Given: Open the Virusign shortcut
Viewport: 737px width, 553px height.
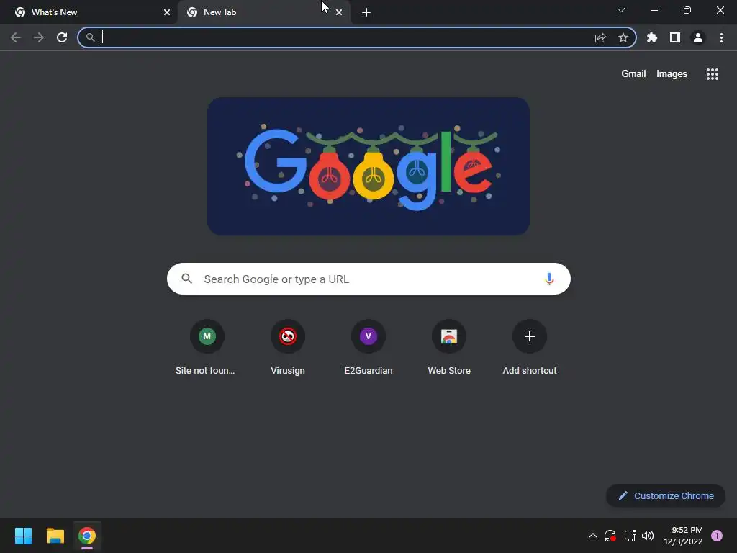Looking at the screenshot, I should coord(288,347).
